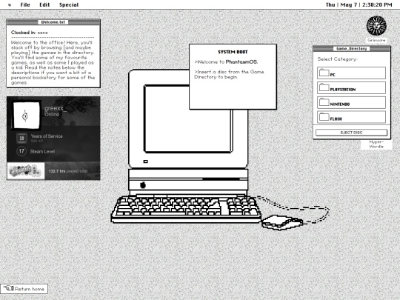
Task: Click the Welcome.txt window title bar
Action: click(x=53, y=22)
